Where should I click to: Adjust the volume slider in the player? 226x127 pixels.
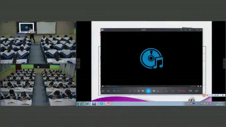click(118, 91)
